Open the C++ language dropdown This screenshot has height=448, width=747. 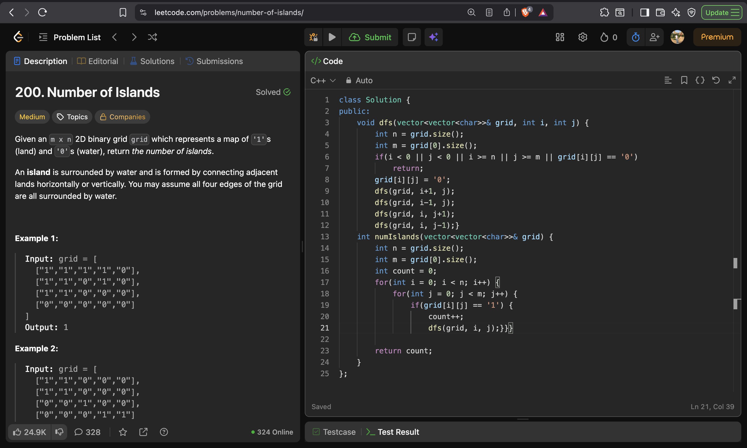(x=323, y=81)
